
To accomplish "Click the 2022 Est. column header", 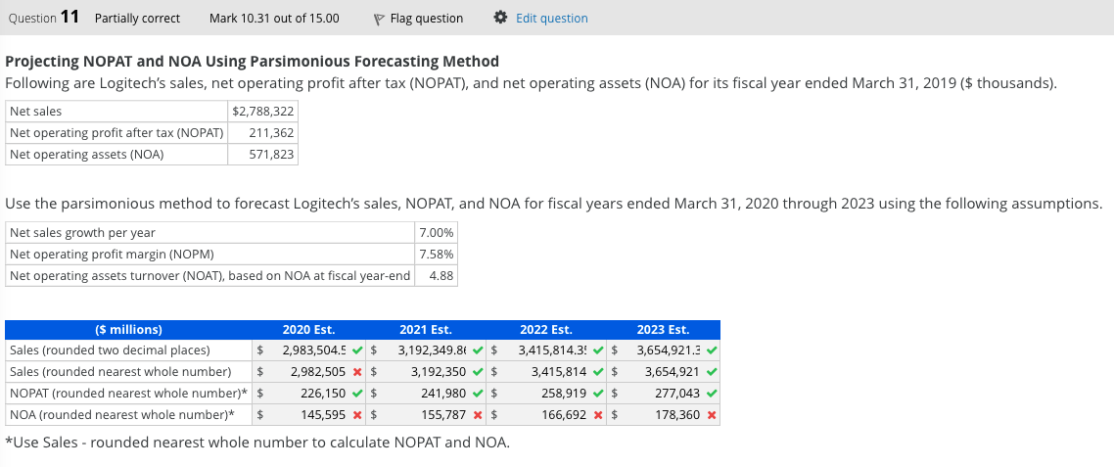I will coord(545,330).
